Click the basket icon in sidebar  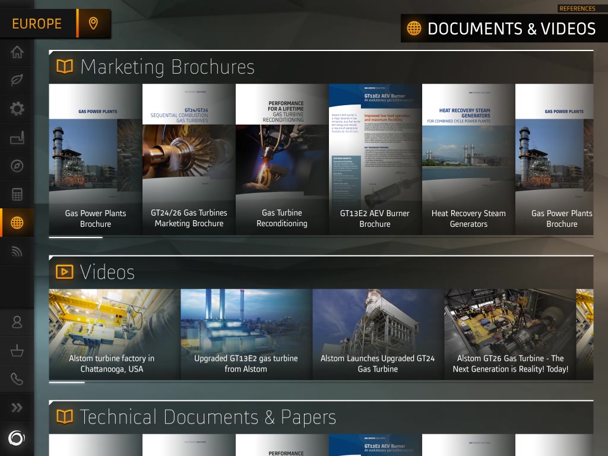(17, 351)
